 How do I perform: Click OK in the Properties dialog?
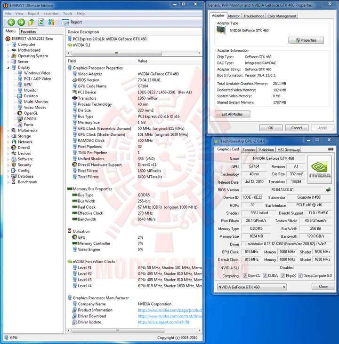(x=271, y=128)
